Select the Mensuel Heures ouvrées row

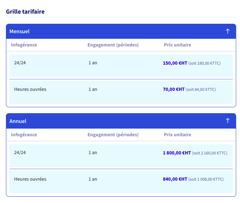(x=121, y=92)
